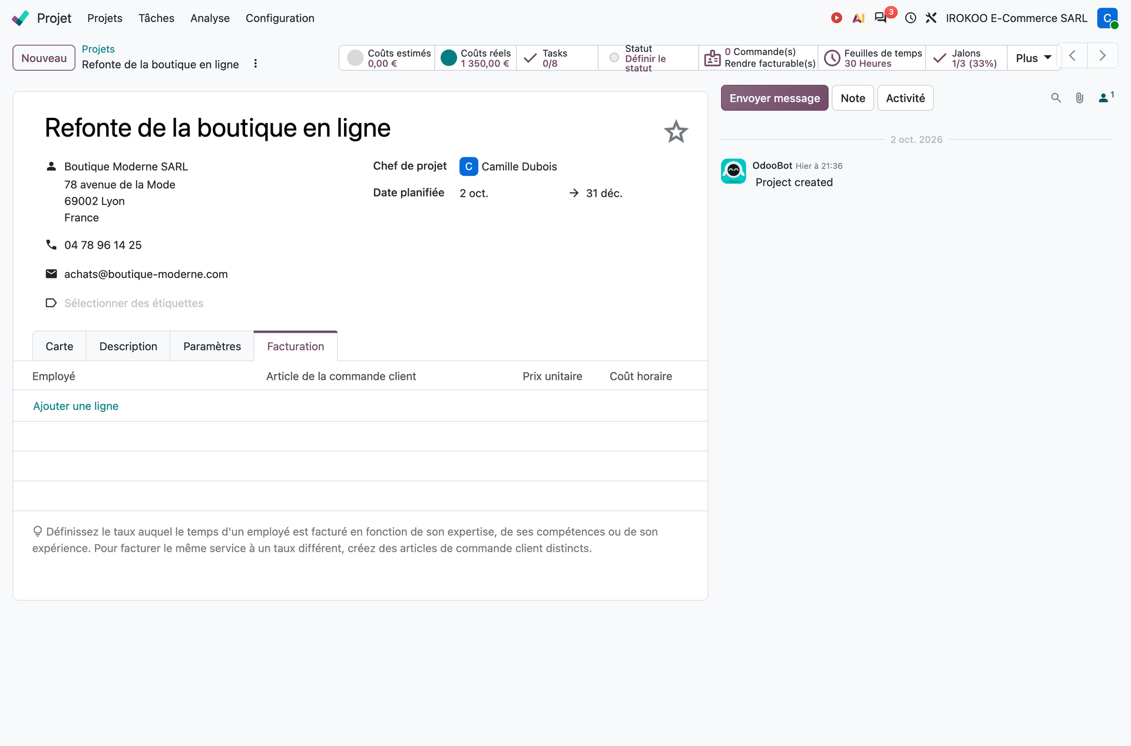Set the project status via Définir le statut

(x=648, y=58)
